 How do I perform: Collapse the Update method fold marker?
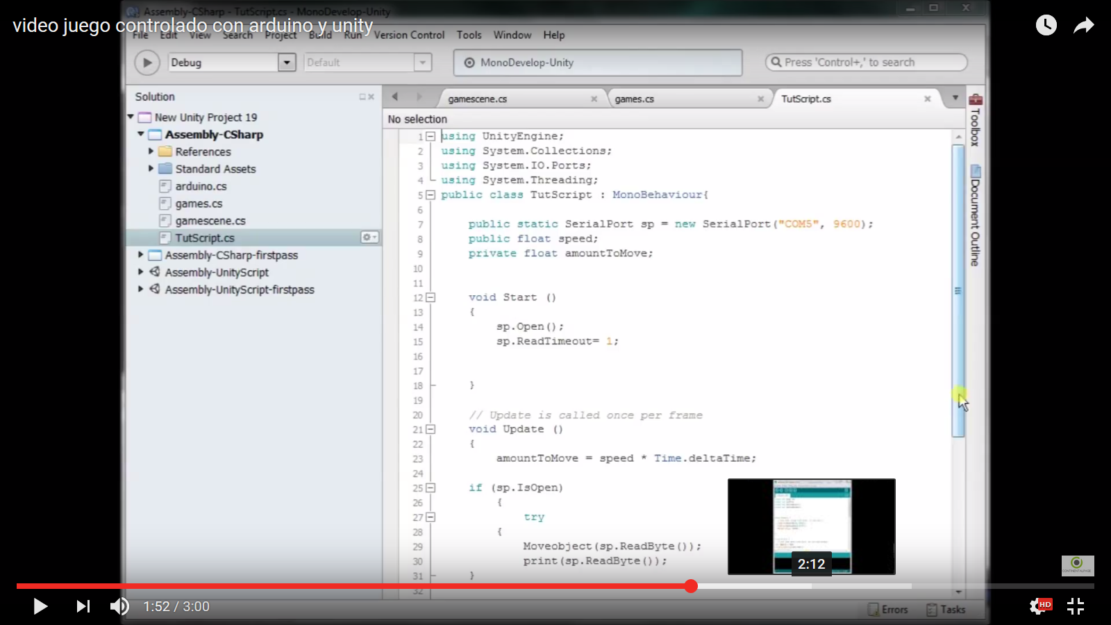(431, 429)
